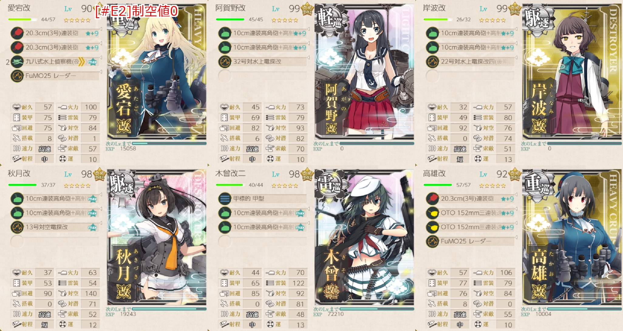Select the empty fourth equipment slot on Akizuki

[x=17, y=241]
